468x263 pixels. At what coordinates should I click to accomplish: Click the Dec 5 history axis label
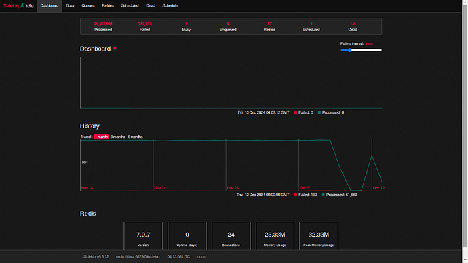click(x=305, y=188)
